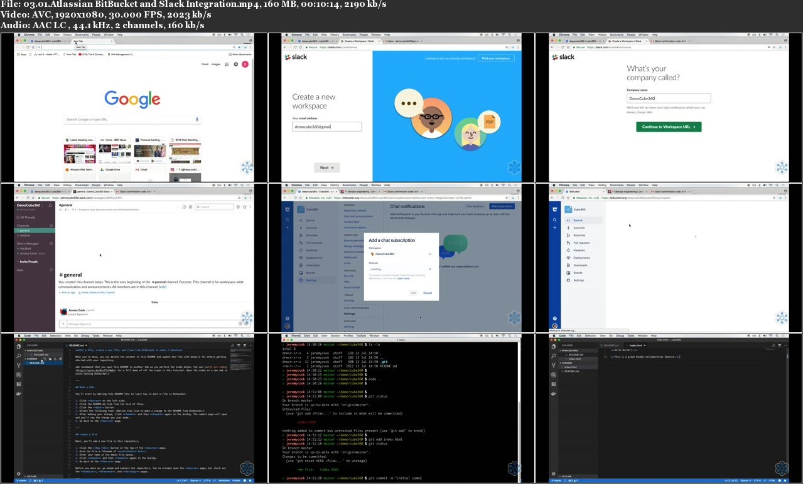Open the Gmail link atop the Google page
Image resolution: width=803 pixels, height=484 pixels.
[205, 64]
